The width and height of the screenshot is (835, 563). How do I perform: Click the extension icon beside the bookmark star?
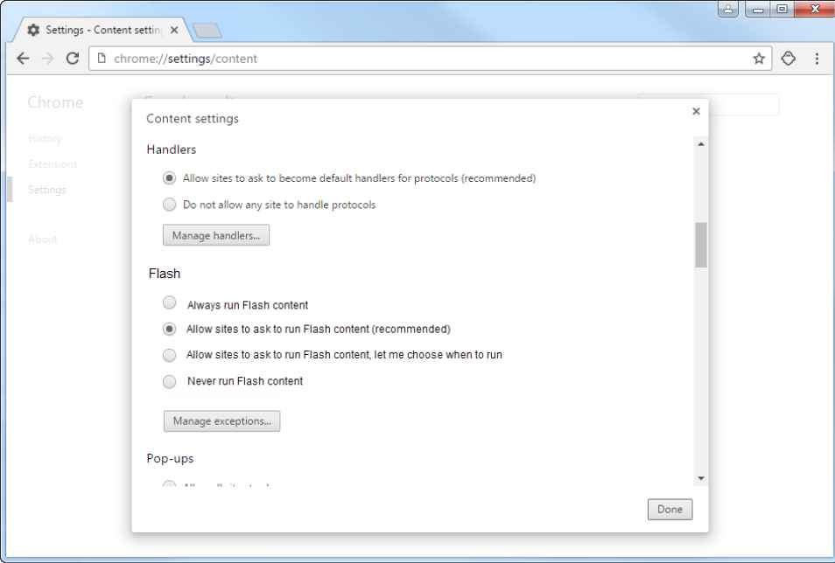tap(789, 59)
